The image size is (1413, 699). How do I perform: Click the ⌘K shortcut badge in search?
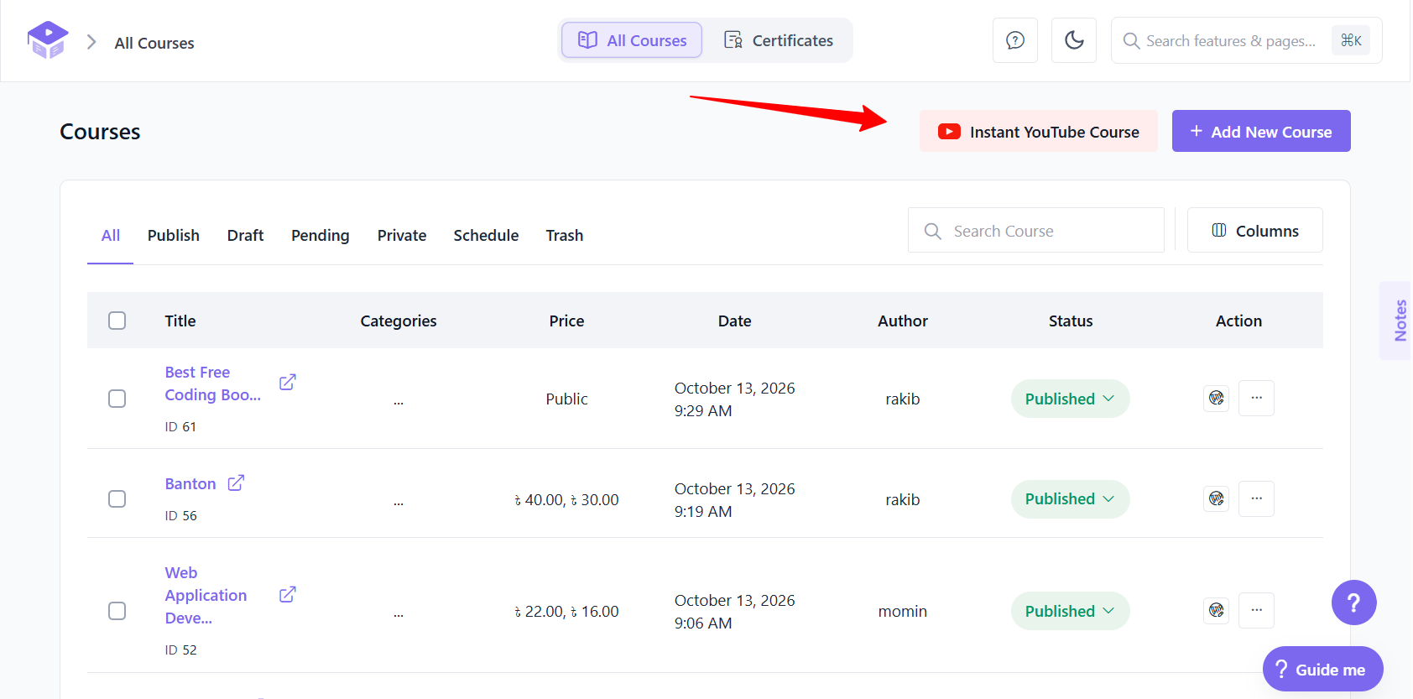[1351, 40]
